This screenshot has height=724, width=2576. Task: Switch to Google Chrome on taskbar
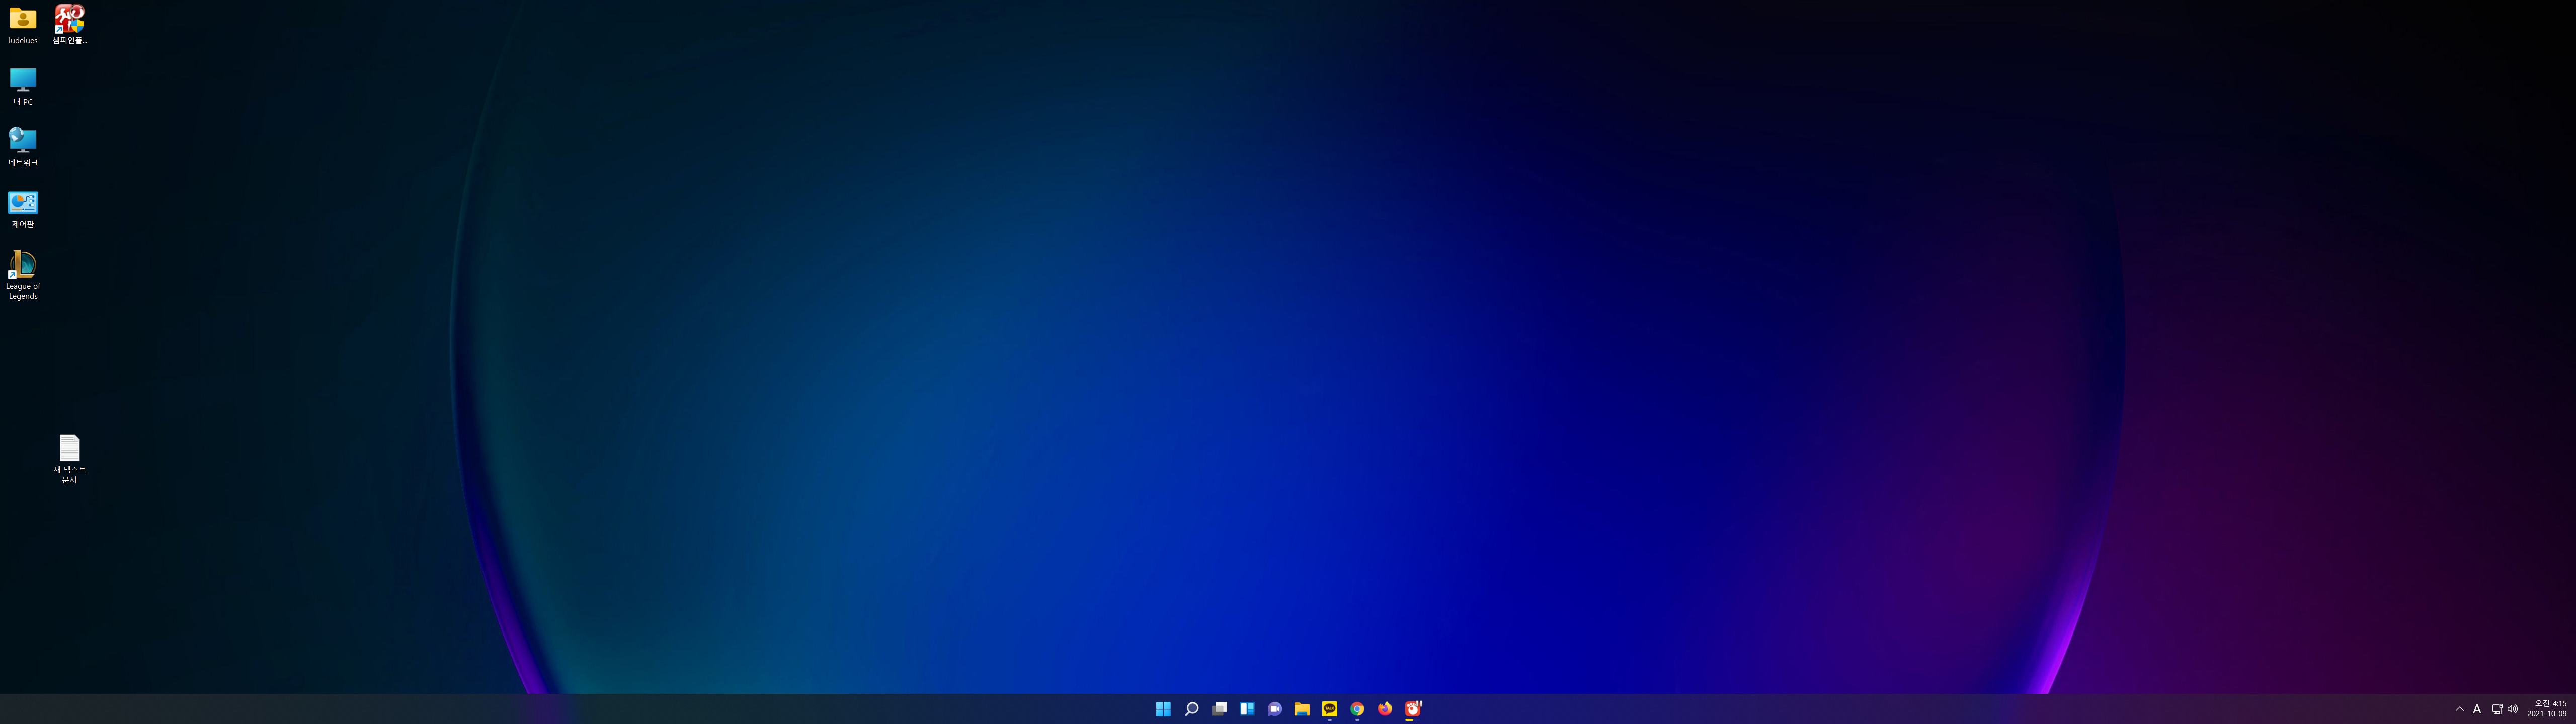(1357, 709)
